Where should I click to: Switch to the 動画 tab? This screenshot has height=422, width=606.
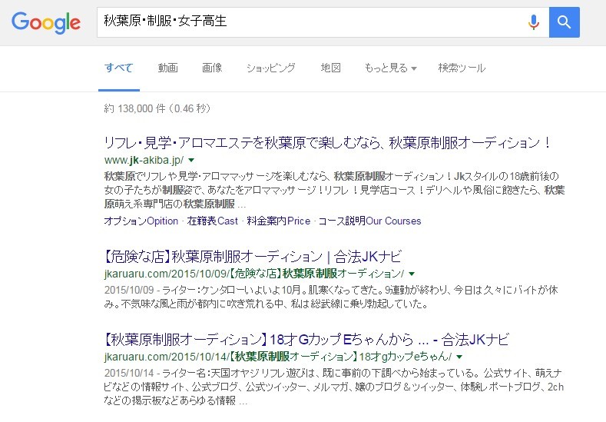[167, 68]
